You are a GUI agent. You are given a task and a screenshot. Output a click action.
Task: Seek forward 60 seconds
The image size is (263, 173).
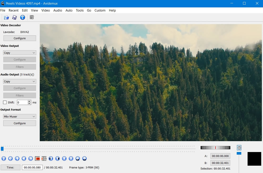(84, 159)
